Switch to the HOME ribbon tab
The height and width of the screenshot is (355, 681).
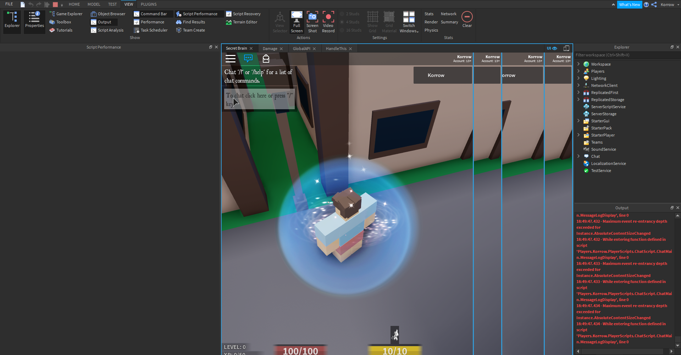(x=74, y=4)
